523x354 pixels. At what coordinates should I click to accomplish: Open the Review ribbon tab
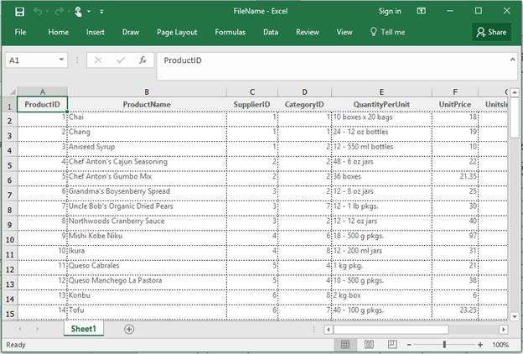point(308,32)
